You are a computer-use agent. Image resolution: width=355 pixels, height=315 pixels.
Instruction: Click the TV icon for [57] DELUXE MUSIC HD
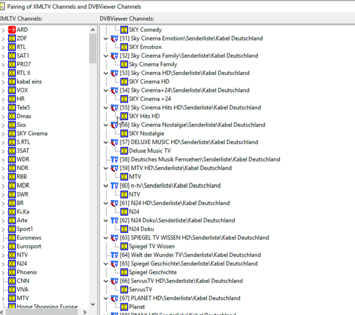114,142
